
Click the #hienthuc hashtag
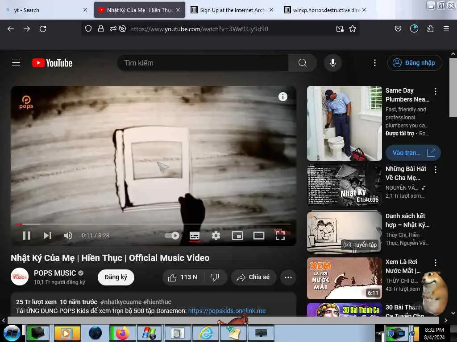tap(158, 302)
